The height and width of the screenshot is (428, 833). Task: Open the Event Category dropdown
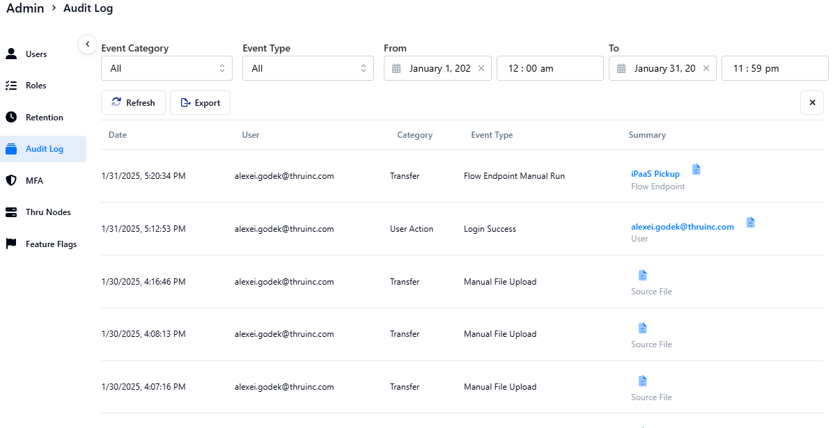[x=166, y=68]
